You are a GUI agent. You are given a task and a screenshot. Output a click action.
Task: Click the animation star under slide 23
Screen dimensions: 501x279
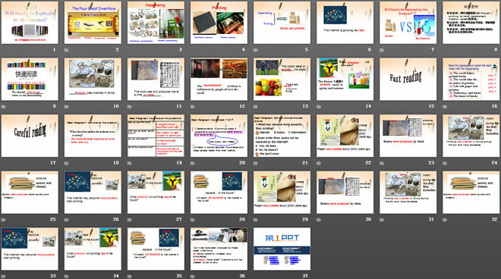[382, 163]
